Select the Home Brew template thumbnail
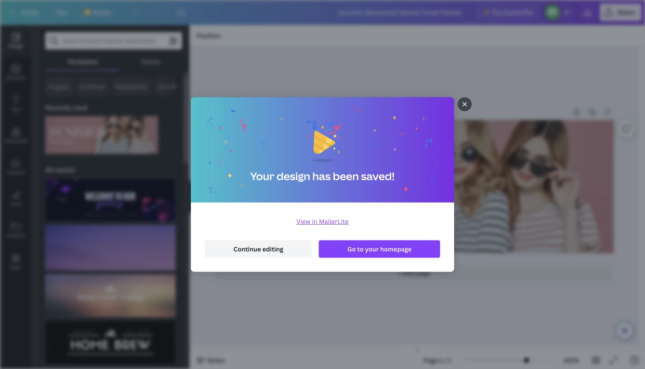The image size is (645, 369). (x=110, y=343)
